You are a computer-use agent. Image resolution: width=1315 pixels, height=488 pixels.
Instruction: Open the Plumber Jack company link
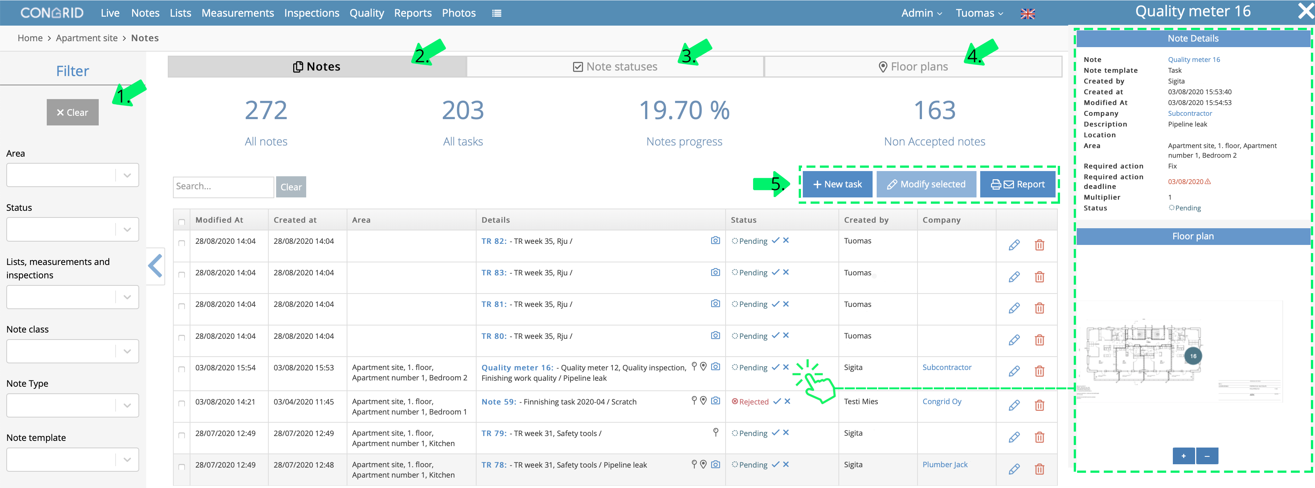[x=945, y=465]
